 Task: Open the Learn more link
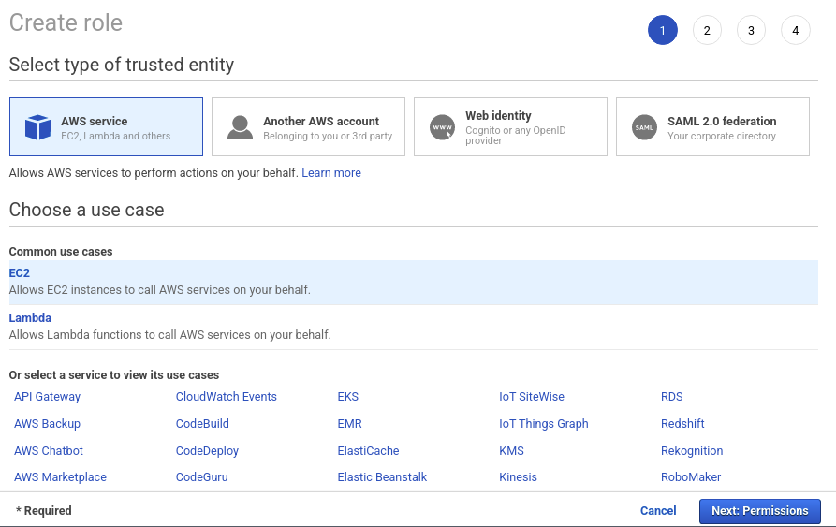tap(331, 172)
